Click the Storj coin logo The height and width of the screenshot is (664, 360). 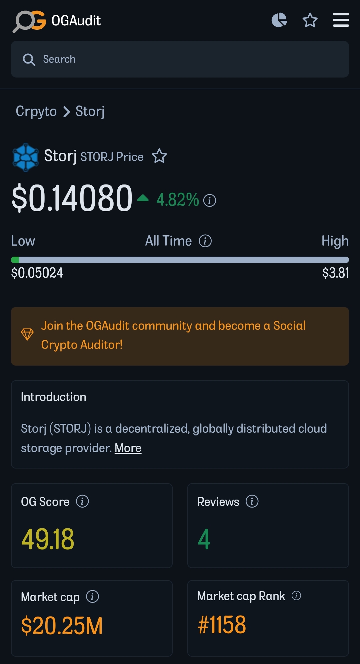[26, 157]
